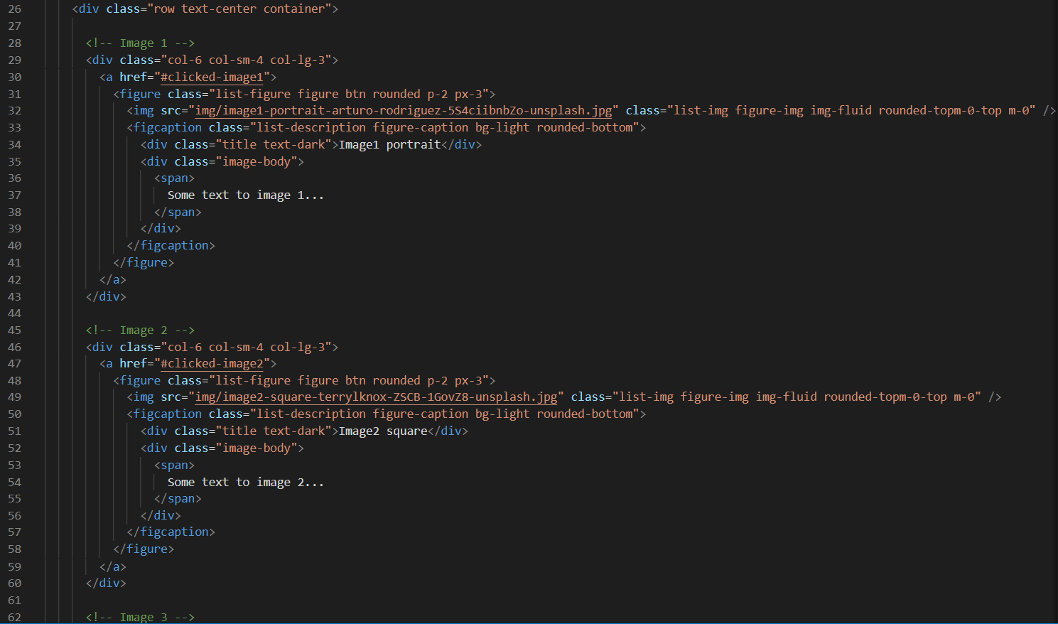Click the closing div tag on line 39

tap(161, 228)
